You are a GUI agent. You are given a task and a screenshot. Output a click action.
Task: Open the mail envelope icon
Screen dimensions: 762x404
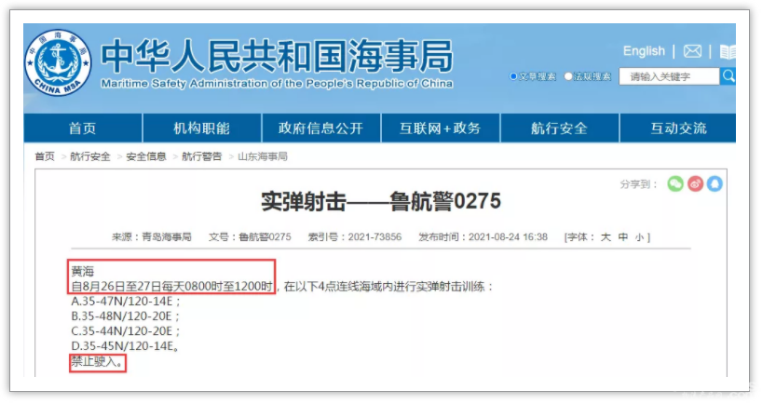coord(692,51)
